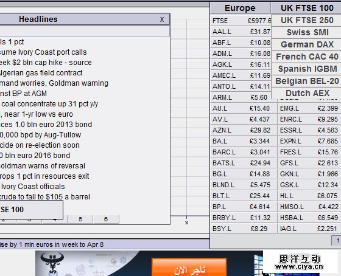Screen dimensions: 341x276
Task: Expand the UK FTSE 100 index menu
Action: [x=307, y=8]
